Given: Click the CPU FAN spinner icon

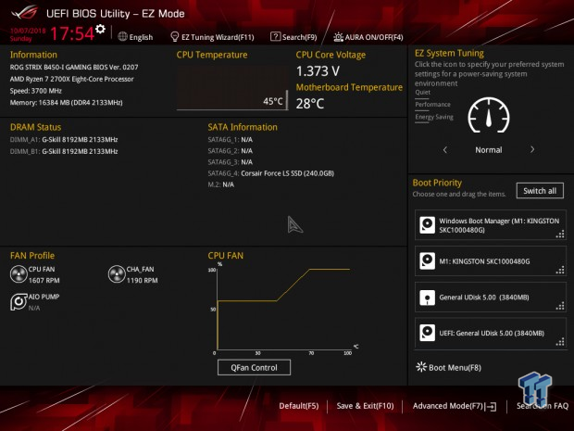Looking at the screenshot, I should 19,274.
